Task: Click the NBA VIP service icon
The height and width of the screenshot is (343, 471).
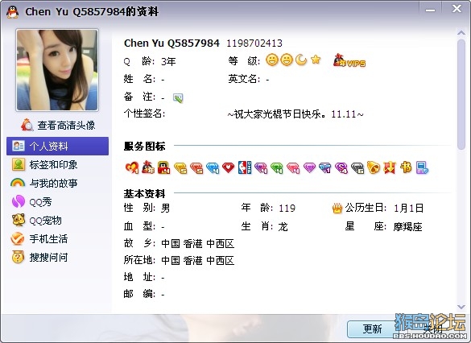Action: pos(245,167)
